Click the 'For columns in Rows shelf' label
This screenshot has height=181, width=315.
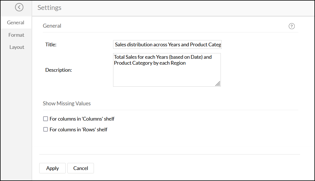[x=78, y=130]
